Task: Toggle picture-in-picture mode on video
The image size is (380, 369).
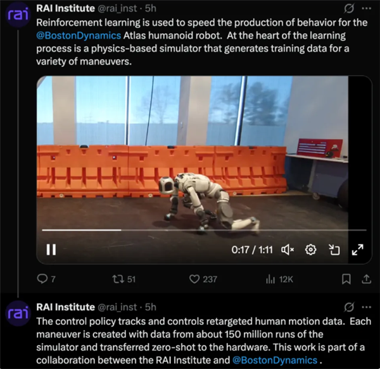Action: pos(334,250)
